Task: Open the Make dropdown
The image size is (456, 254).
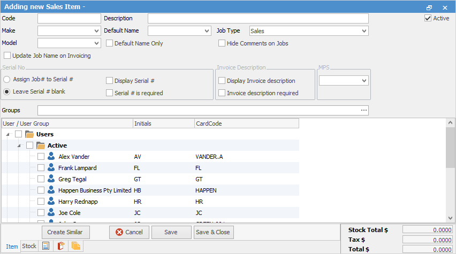Action: pyautogui.click(x=96, y=31)
